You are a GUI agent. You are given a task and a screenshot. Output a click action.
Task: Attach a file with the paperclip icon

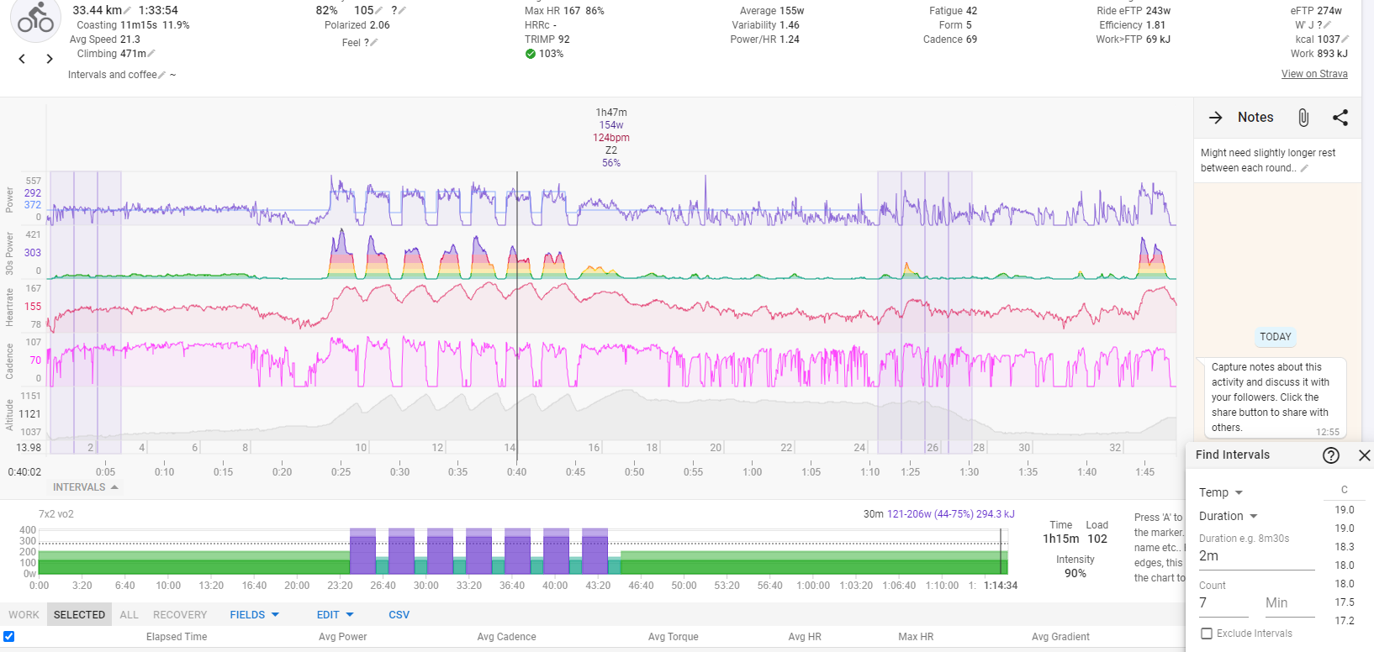(1303, 118)
